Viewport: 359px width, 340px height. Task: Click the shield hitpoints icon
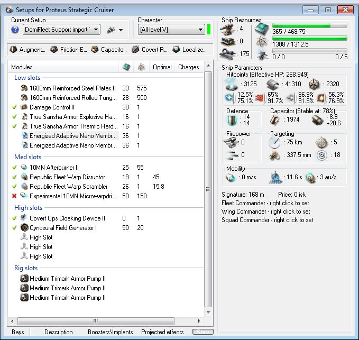point(232,84)
